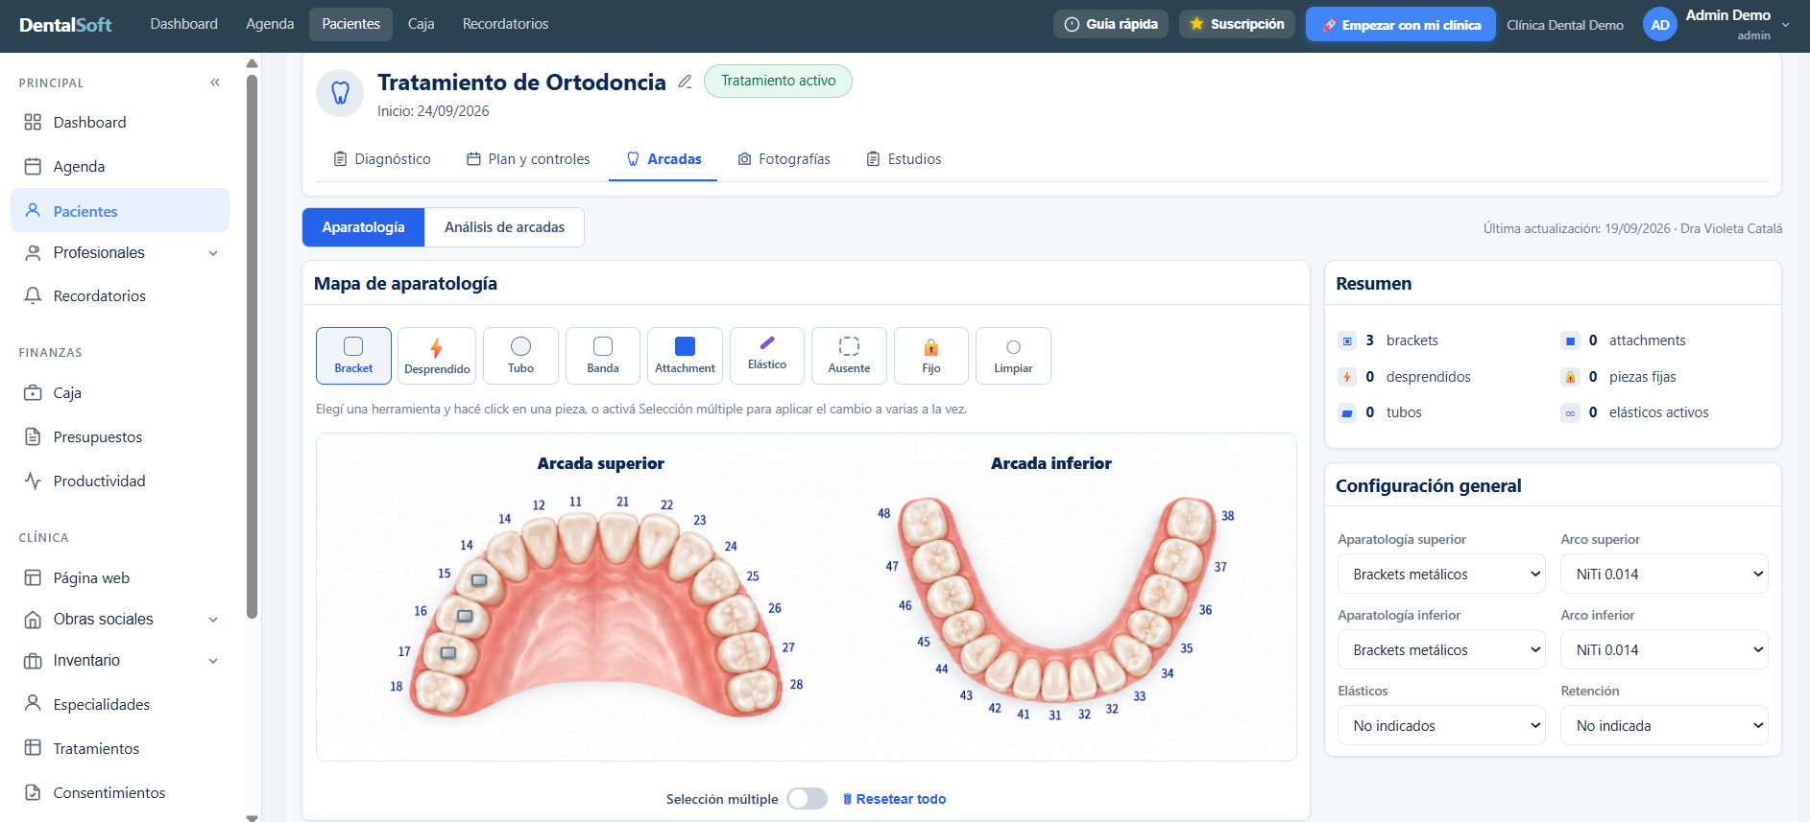The width and height of the screenshot is (1810, 822).
Task: Switch to the Fotografías tab
Action: coord(784,159)
